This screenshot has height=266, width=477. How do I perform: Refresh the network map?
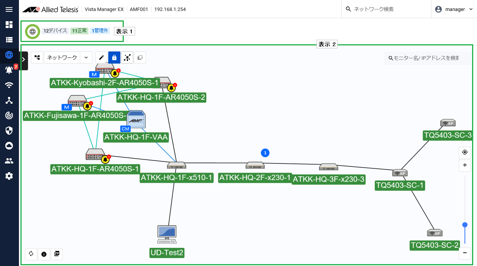[x=31, y=254]
